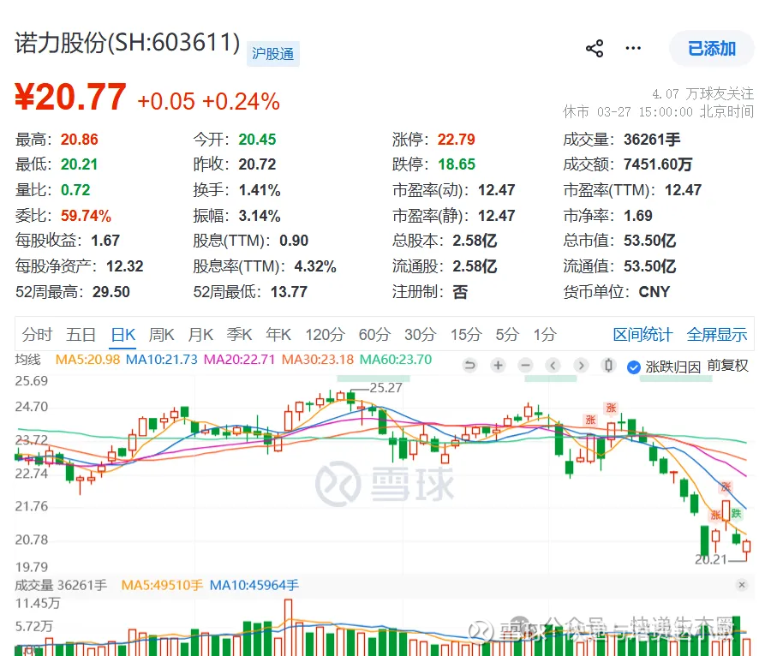Click the MA10:21.73 legend value
The height and width of the screenshot is (656, 759).
pyautogui.click(x=162, y=360)
